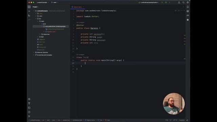Toggle read-only lock in status bar
Image resolution: width=217 pixels, height=122 pixels.
click(187, 120)
